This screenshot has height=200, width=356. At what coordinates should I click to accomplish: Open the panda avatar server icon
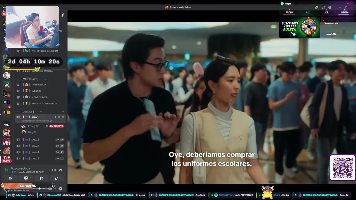(x=7, y=124)
